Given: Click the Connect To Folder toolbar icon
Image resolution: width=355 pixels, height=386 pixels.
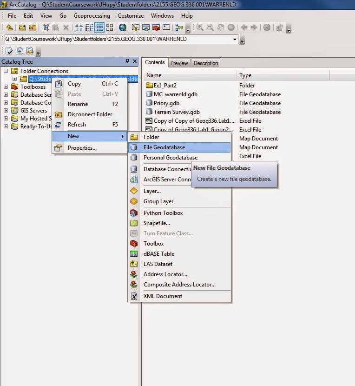Looking at the screenshot, I should point(22,27).
